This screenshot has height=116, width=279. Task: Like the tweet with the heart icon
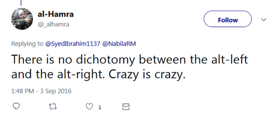(89, 107)
